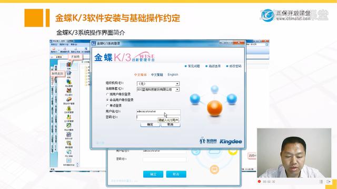Select the 单点登录 radio option
Viewport: 337px width, 189px height.
tap(107, 106)
